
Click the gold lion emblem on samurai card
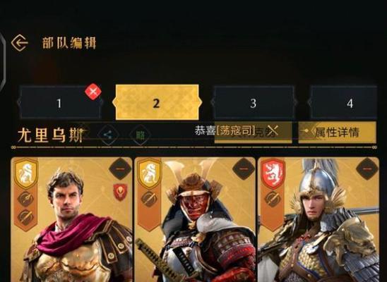point(150,173)
